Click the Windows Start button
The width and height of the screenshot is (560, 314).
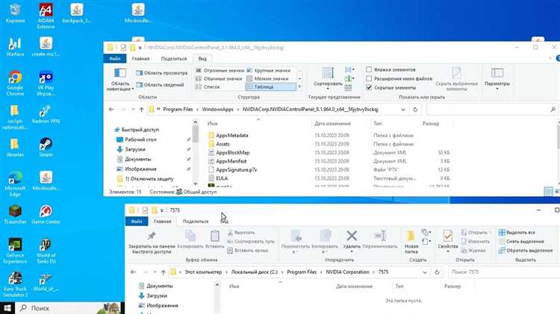pos(7,307)
